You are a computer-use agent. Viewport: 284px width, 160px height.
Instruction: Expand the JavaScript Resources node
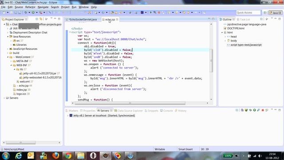click(x=8, y=49)
